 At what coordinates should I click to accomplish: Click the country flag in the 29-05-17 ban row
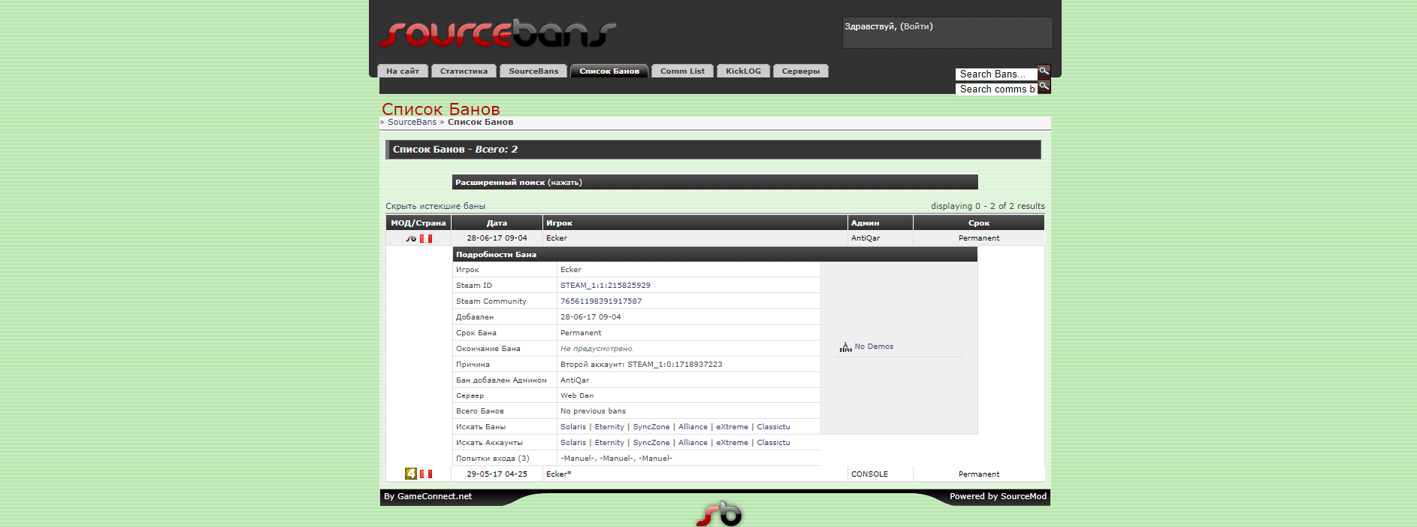point(426,474)
